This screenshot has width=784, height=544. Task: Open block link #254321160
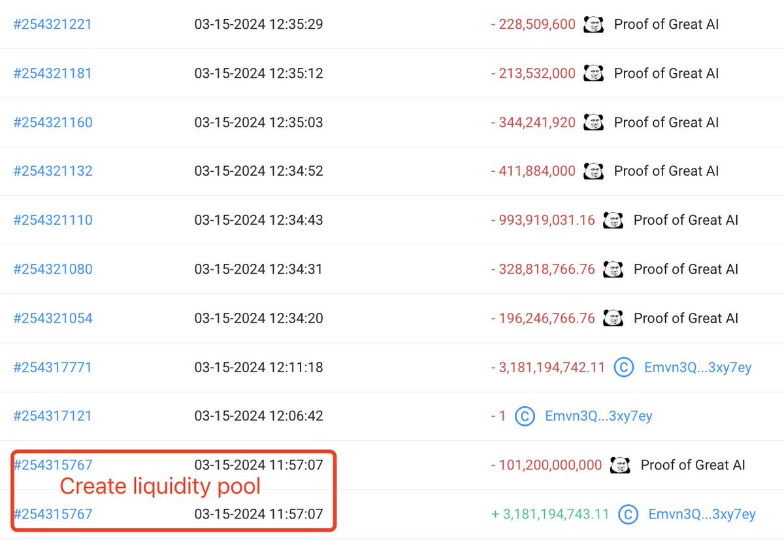pyautogui.click(x=53, y=122)
